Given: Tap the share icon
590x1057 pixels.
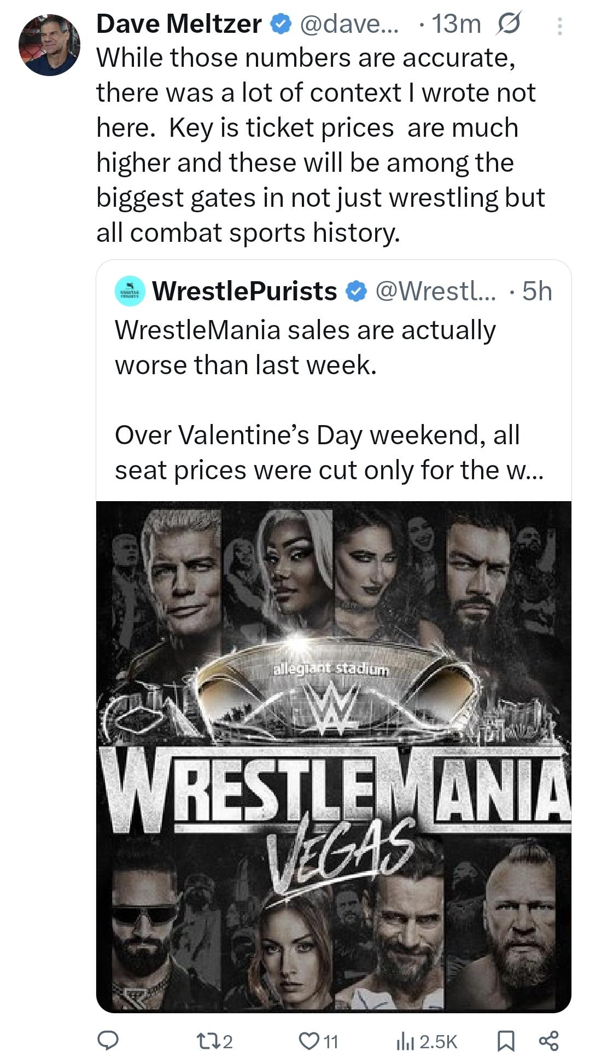Looking at the screenshot, I should [548, 1039].
